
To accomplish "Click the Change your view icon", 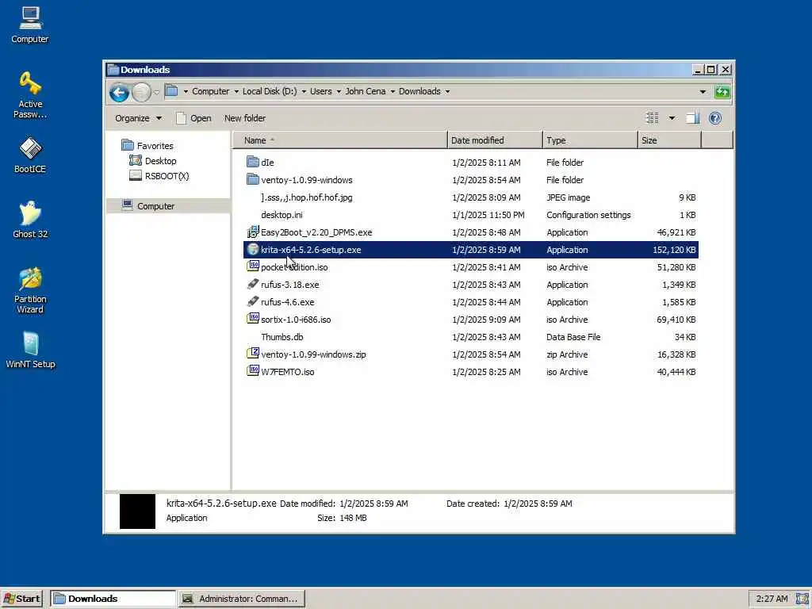I will pyautogui.click(x=653, y=118).
